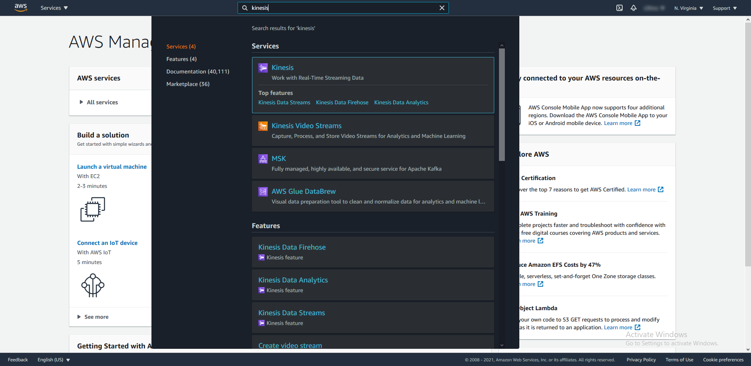Click Connect an IoT device link
Screen dimensions: 751x366
click(107, 243)
